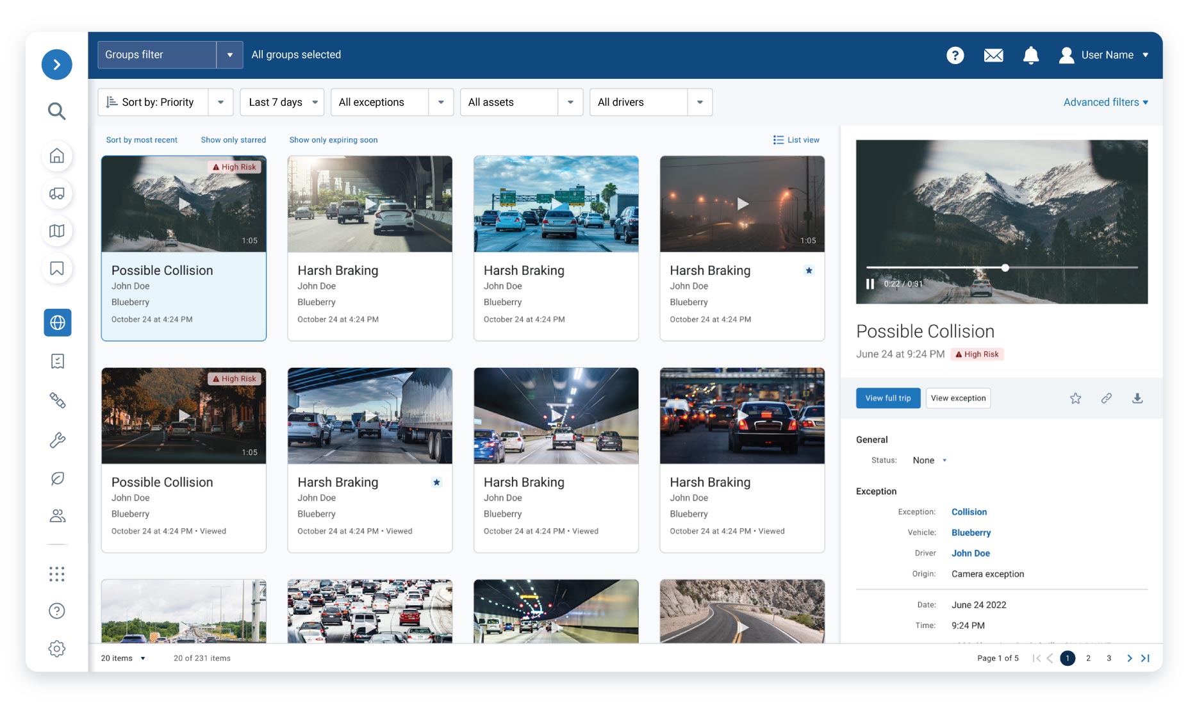Viewport: 1188px width, 703px height.
Task: Toggle 'Show only starred' filter
Action: click(x=233, y=140)
